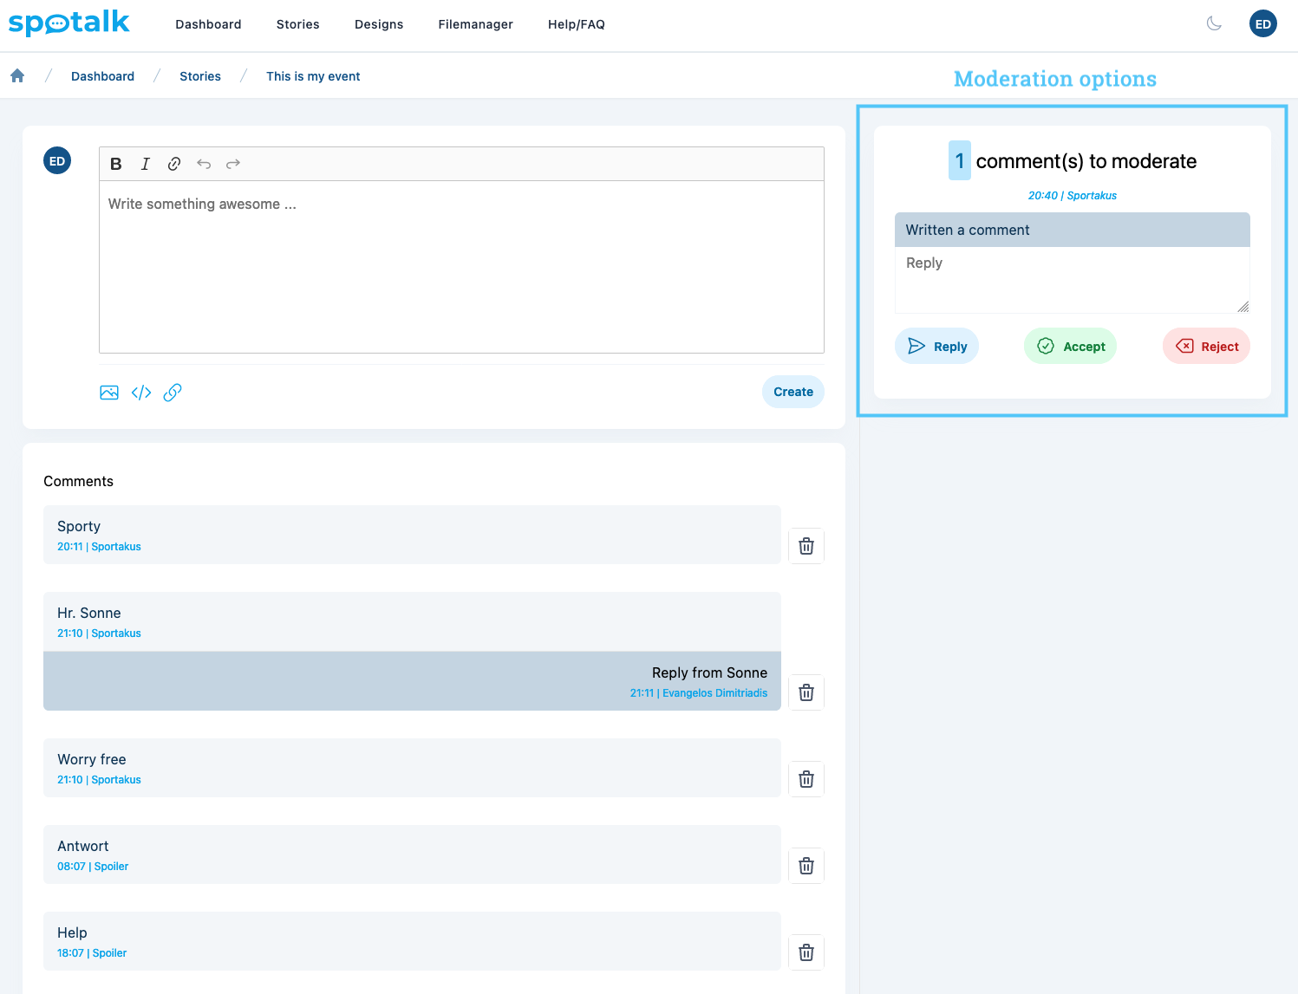Delete the Reply from Sonne comment

(806, 692)
